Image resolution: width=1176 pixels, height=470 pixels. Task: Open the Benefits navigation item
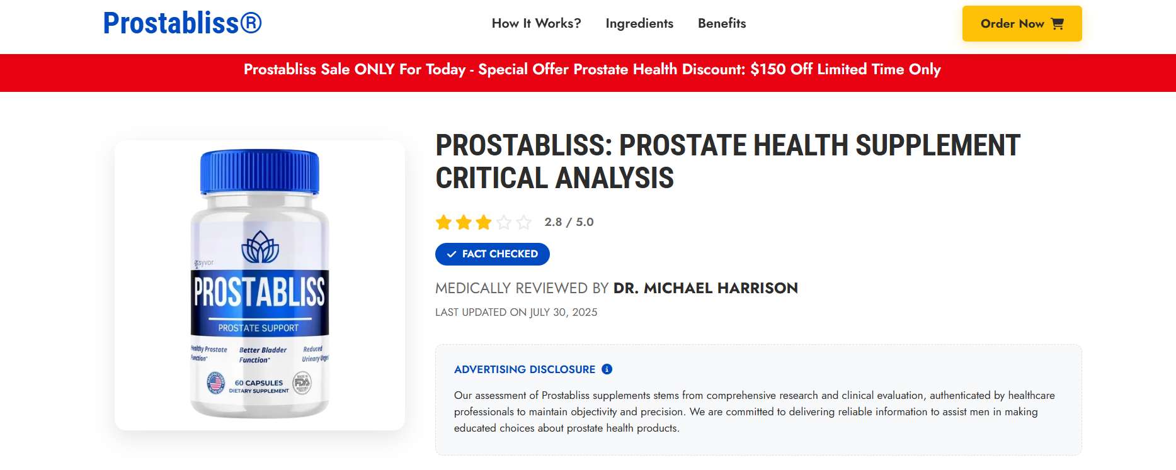pos(722,23)
